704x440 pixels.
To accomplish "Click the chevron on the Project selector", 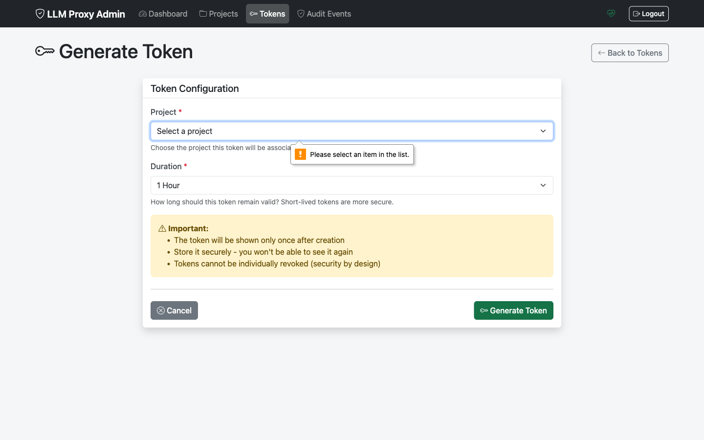I will (x=543, y=131).
